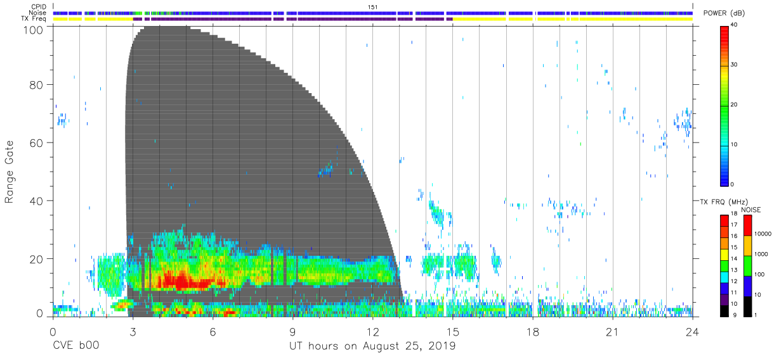Click the x-axis tick label '9'
Image resolution: width=779 pixels, height=359 pixels.
point(292,331)
